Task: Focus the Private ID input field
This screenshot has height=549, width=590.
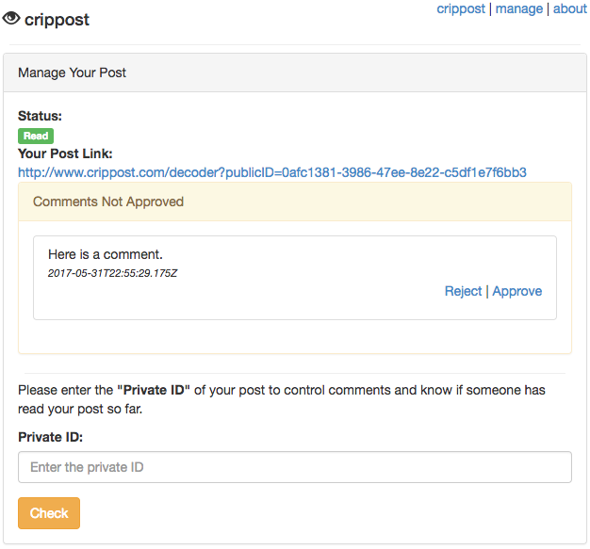Action: [294, 467]
